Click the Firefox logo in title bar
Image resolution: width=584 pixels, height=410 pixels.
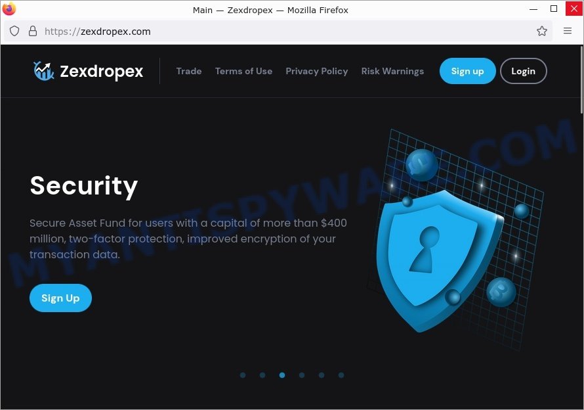coord(9,9)
